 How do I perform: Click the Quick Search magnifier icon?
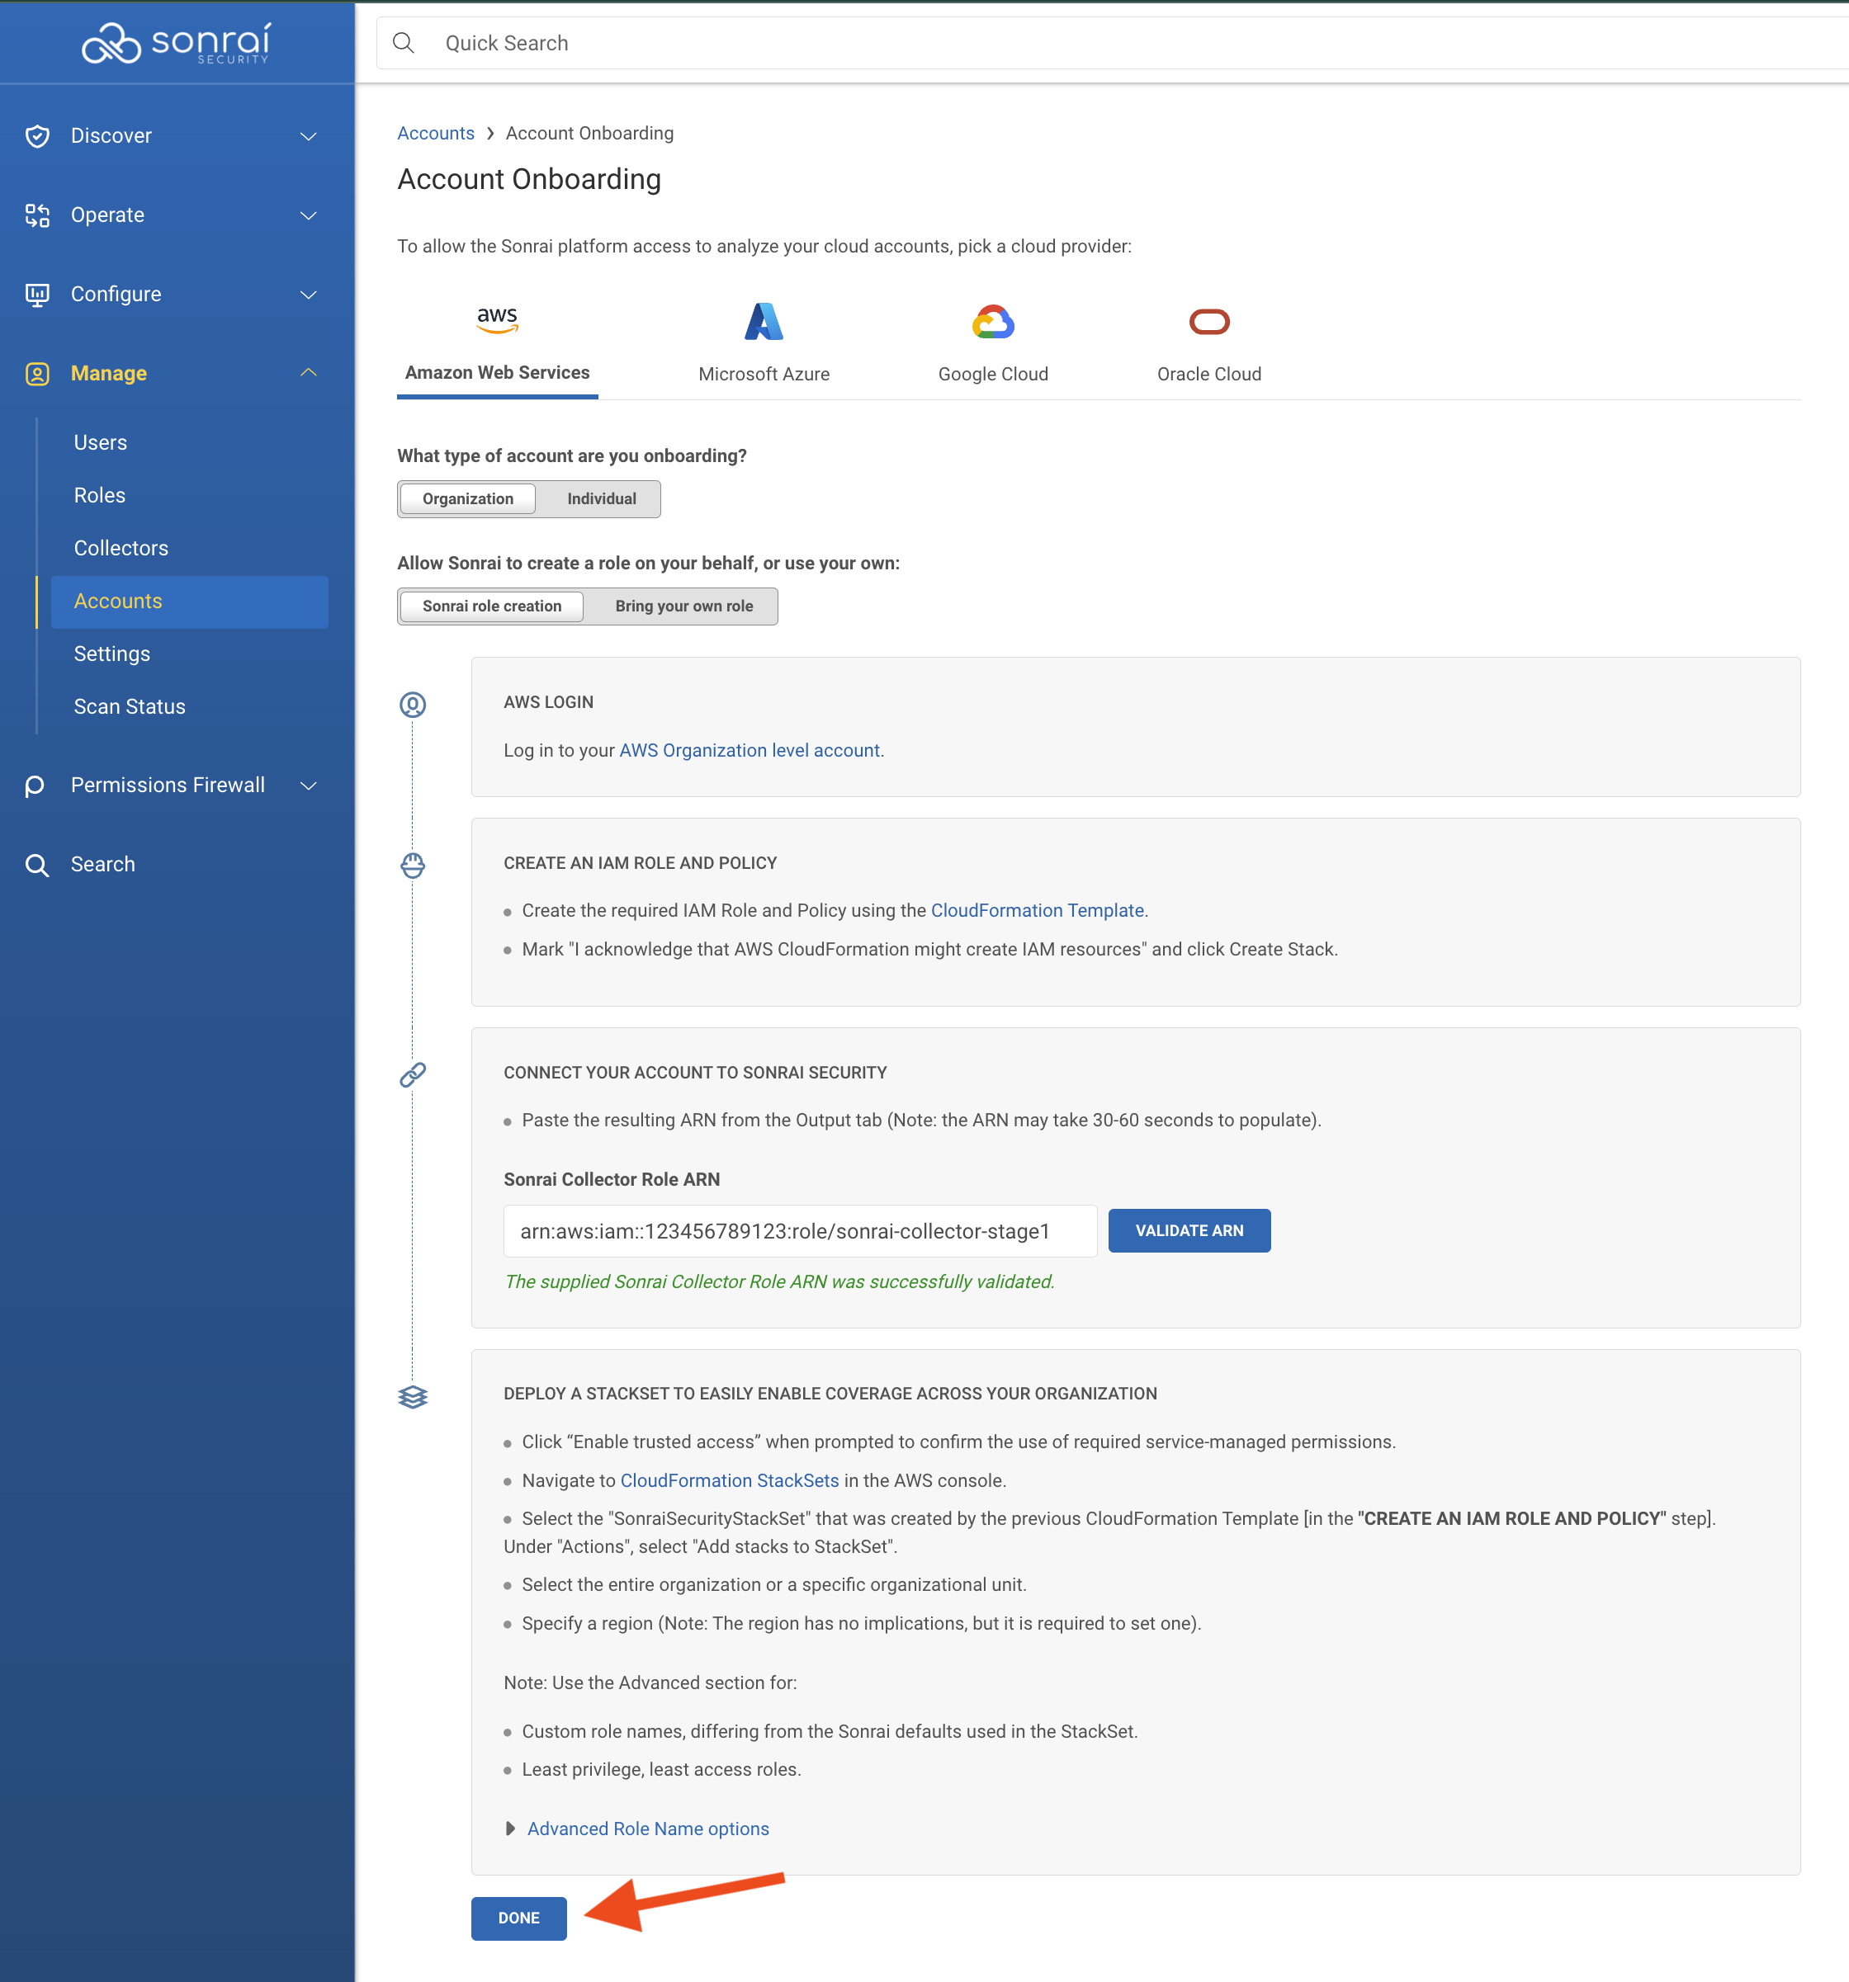pyautogui.click(x=403, y=43)
